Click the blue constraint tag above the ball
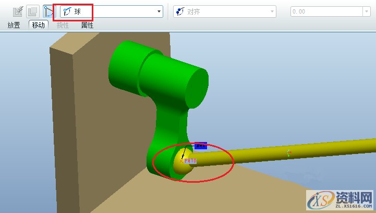 point(200,146)
